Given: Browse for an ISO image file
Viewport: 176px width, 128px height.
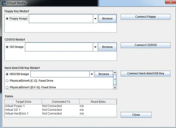Looking at the screenshot, I should click(107, 47).
